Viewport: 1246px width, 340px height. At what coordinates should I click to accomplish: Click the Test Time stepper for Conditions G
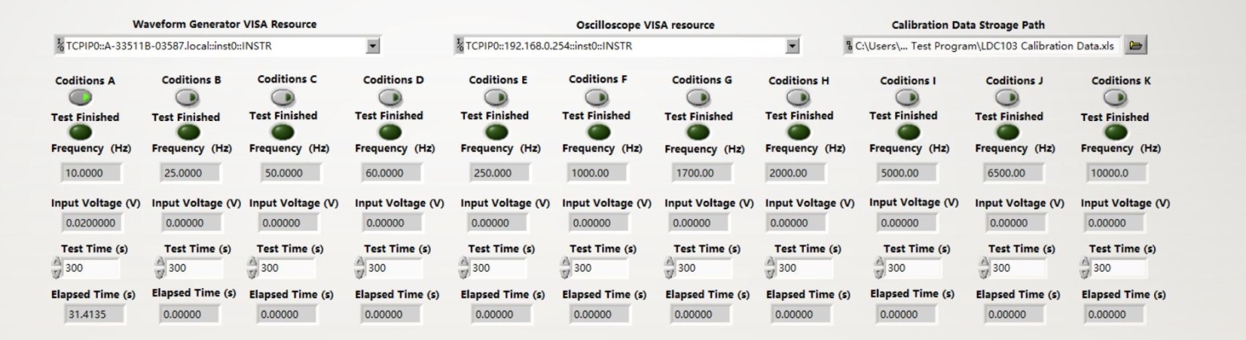(x=669, y=268)
